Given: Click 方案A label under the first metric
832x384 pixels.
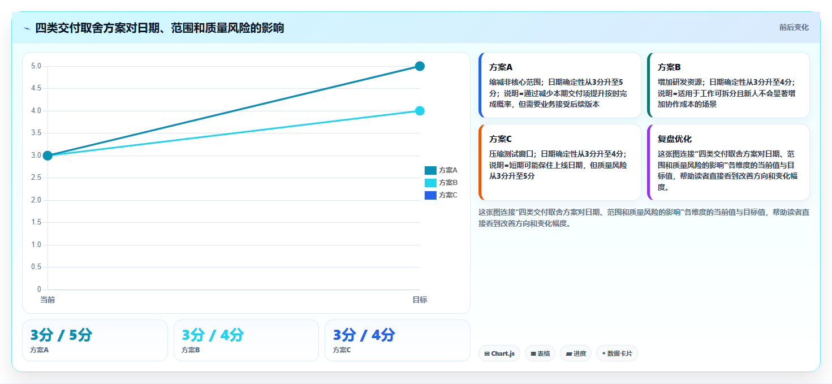Looking at the screenshot, I should click(x=40, y=350).
